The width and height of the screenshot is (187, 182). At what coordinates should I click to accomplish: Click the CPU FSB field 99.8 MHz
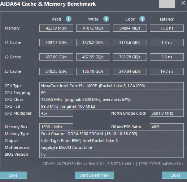(112, 106)
